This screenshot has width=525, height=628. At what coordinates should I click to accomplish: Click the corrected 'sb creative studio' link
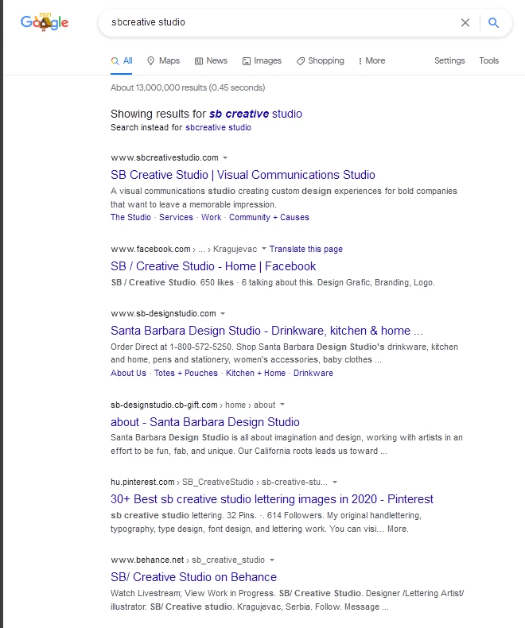255,114
